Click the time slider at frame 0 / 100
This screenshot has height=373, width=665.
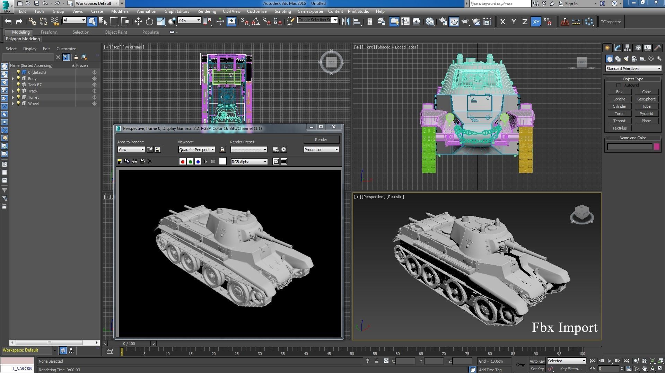pyautogui.click(x=129, y=344)
